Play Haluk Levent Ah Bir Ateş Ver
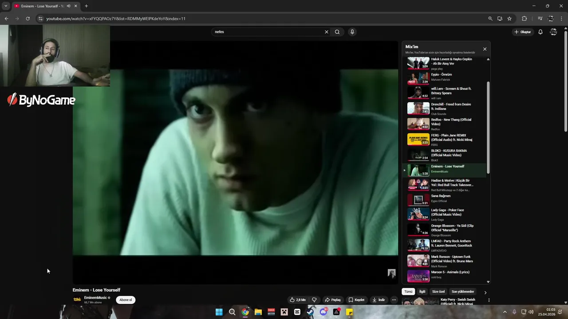This screenshot has width=568, height=319. click(444, 63)
